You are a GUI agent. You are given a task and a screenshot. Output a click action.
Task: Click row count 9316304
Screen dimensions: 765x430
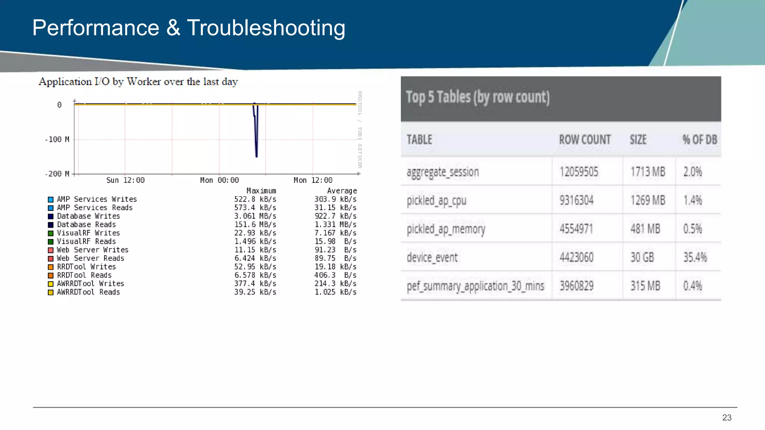[x=576, y=200]
